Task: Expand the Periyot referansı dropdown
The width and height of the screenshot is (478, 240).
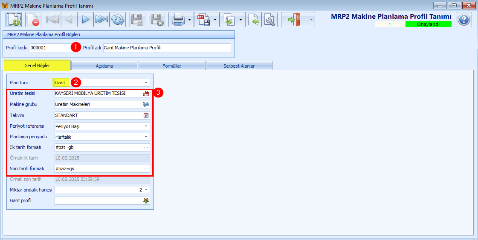Action: tap(146, 126)
